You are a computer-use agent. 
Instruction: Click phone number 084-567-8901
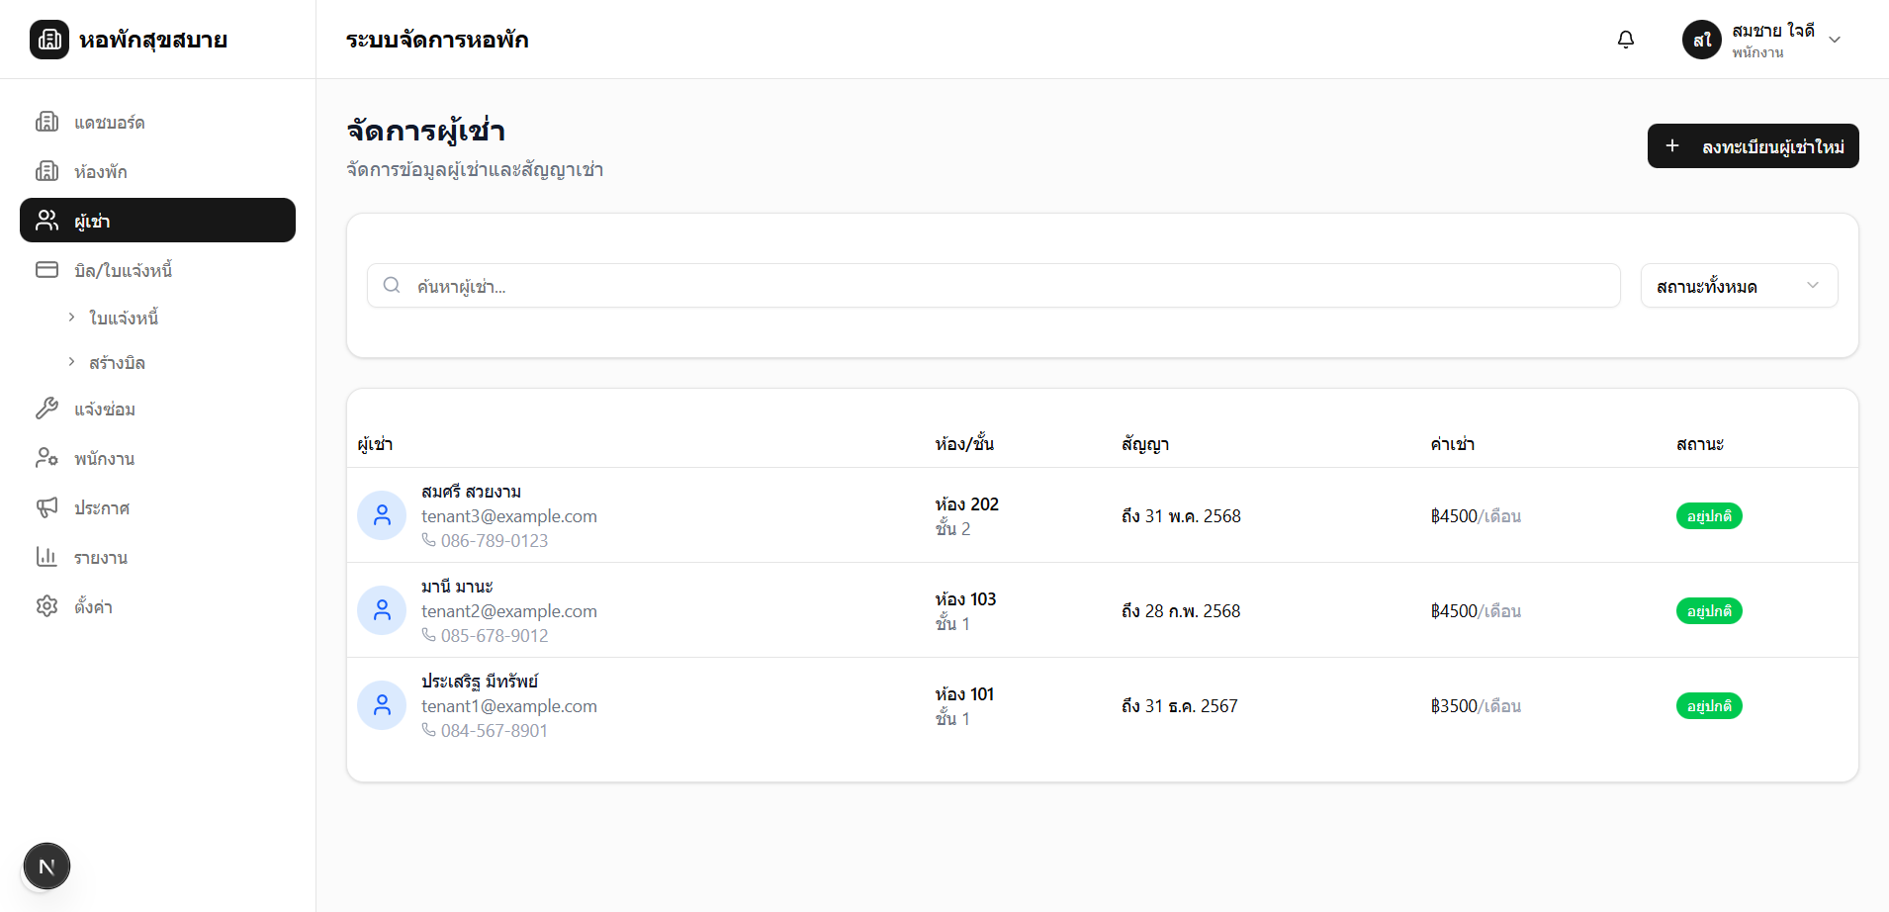click(x=494, y=731)
